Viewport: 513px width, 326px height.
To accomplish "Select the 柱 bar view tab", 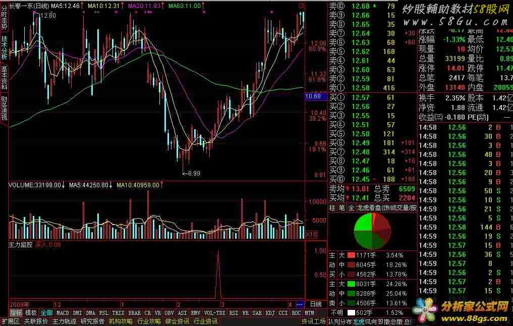I will click(x=332, y=208).
